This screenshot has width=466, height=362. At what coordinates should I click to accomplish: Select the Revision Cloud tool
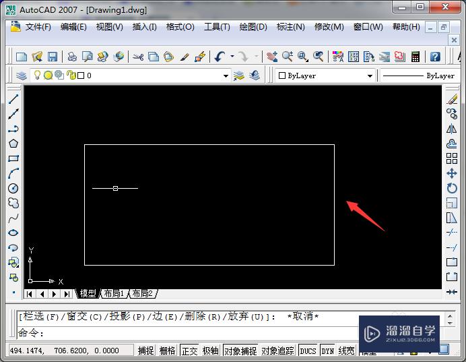click(x=13, y=203)
